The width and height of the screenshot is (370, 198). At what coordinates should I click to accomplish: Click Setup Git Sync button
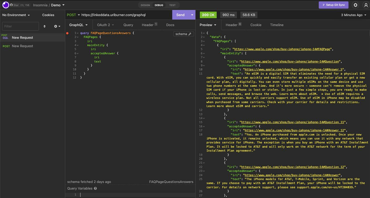pos(333,5)
